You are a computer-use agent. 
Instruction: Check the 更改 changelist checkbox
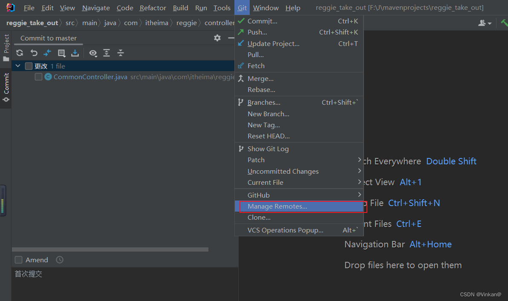tap(29, 66)
